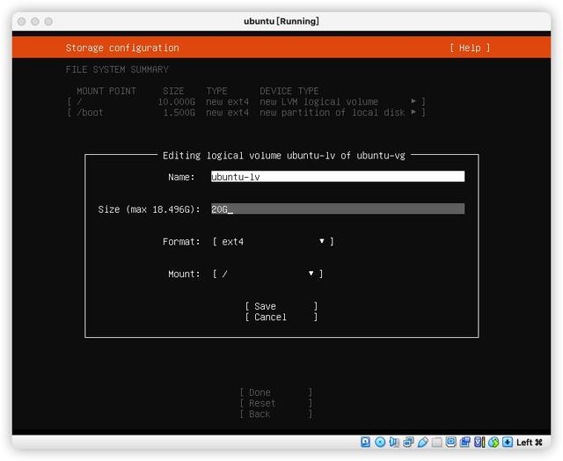This screenshot has width=563, height=461.
Task: Click the Save button
Action: pos(281,306)
